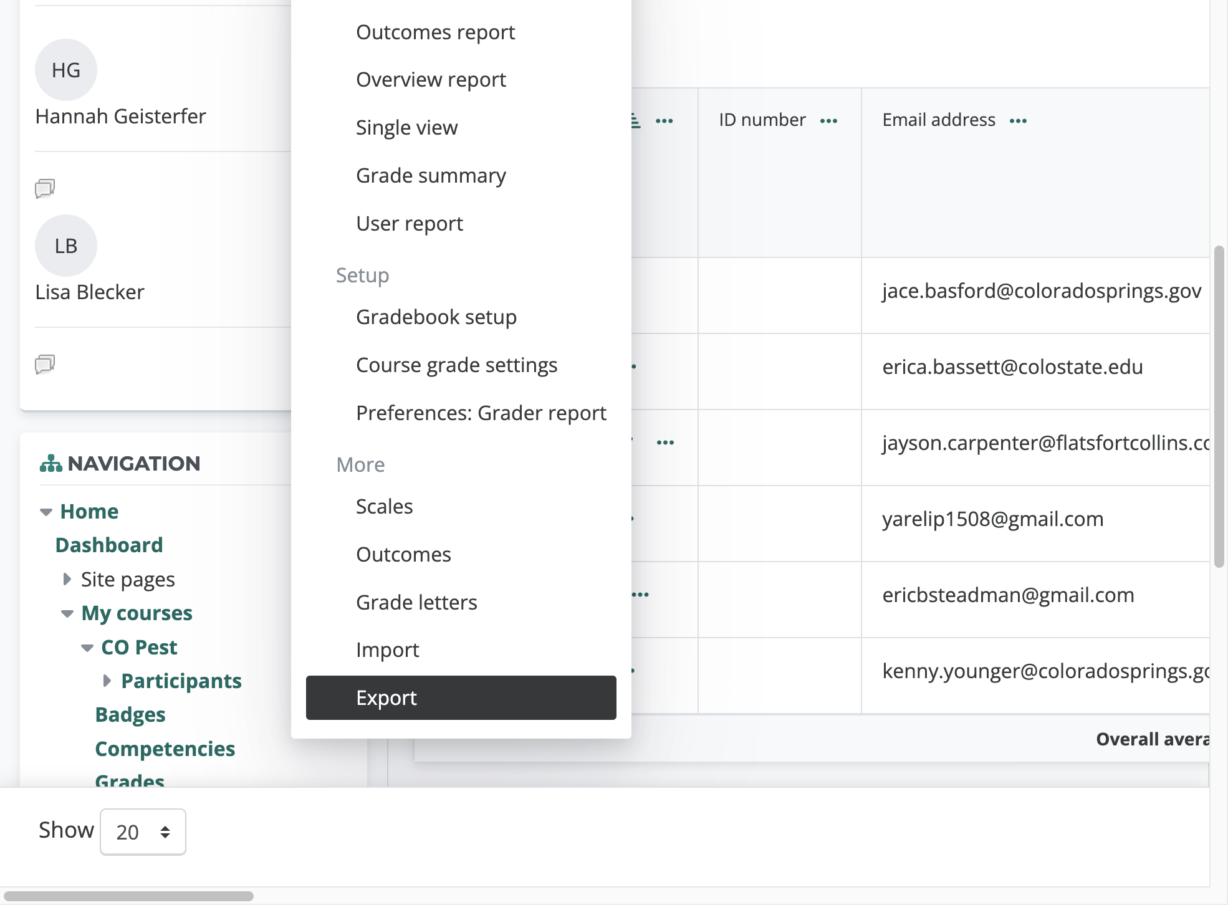Viewport: 1228px width, 905px height.
Task: Select Outcomes report from menu
Action: 435,32
